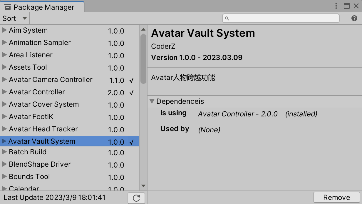Click installed checkmark for Avatar Controller

pos(131,93)
